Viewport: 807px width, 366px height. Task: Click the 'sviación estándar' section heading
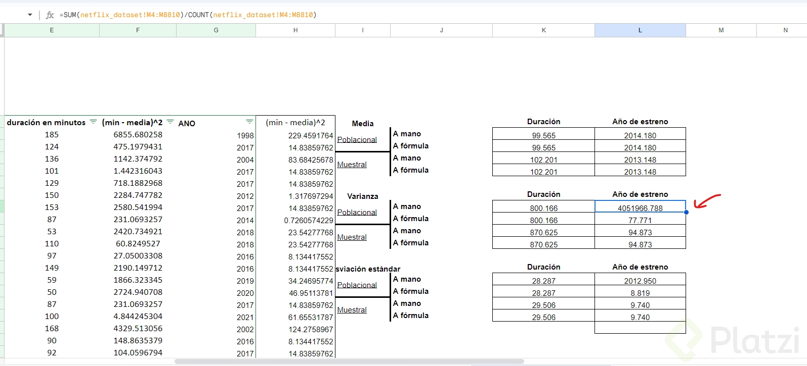[x=368, y=269]
